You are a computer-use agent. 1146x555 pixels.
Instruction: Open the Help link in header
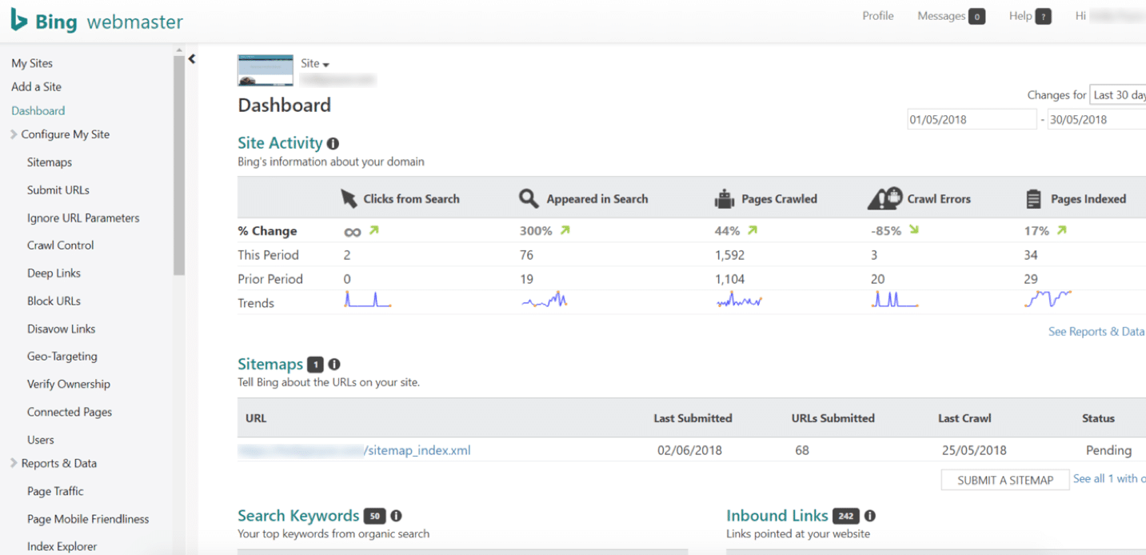(1020, 16)
